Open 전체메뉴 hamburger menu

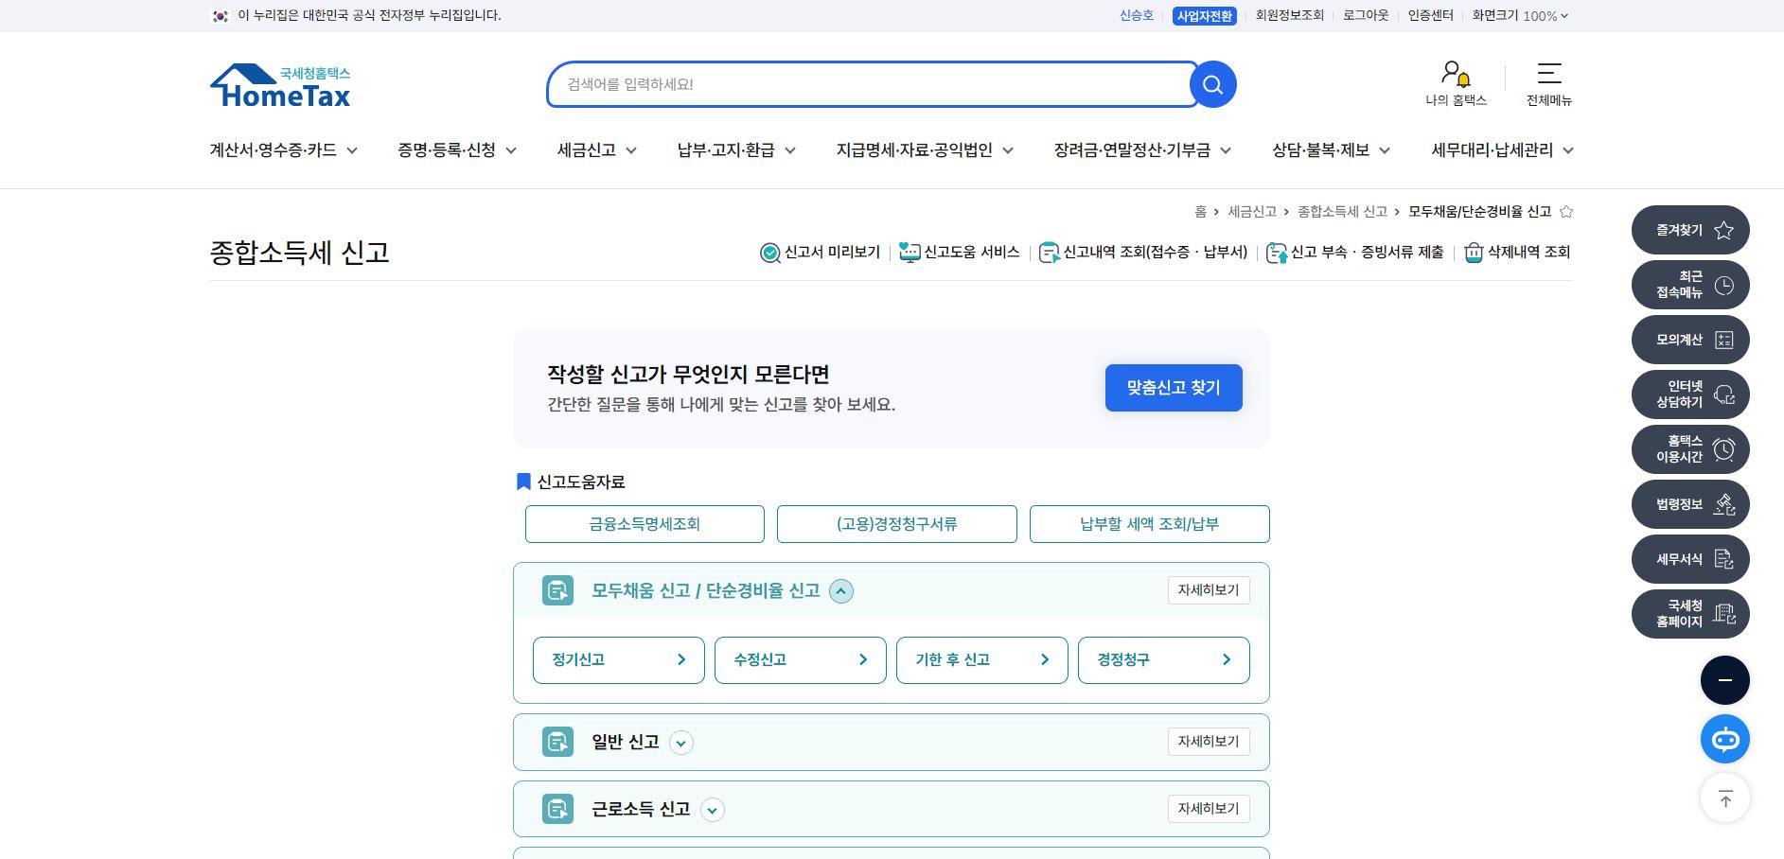point(1548,74)
